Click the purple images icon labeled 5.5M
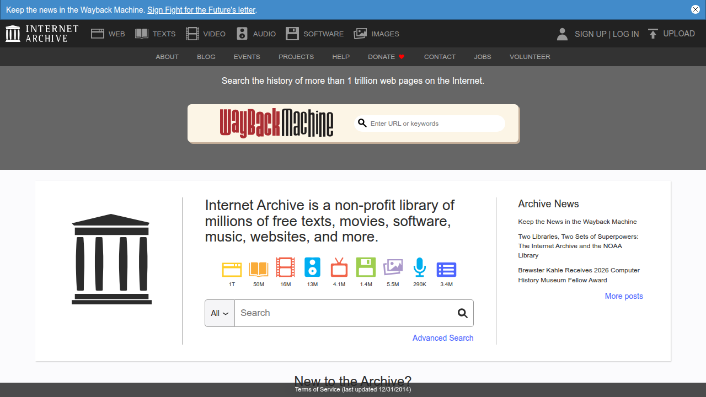Viewport: 706px width, 397px height. pos(393,267)
